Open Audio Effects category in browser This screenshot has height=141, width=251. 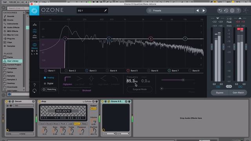point(13,27)
